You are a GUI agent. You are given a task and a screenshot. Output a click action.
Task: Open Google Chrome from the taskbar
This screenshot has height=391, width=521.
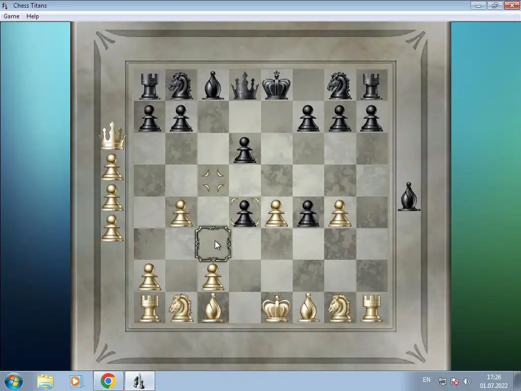[108, 381]
